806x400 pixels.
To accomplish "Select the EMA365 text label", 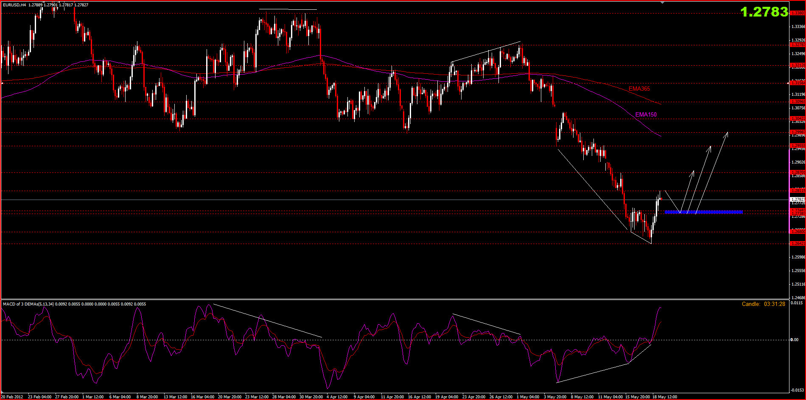I will pyautogui.click(x=639, y=89).
